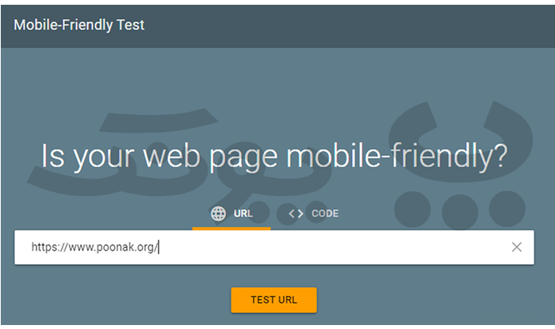Select the URL tab label
This screenshot has height=329, width=555.
(243, 214)
